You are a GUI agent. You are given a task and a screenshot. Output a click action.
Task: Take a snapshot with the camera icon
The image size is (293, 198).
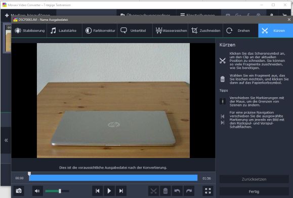tap(19, 191)
